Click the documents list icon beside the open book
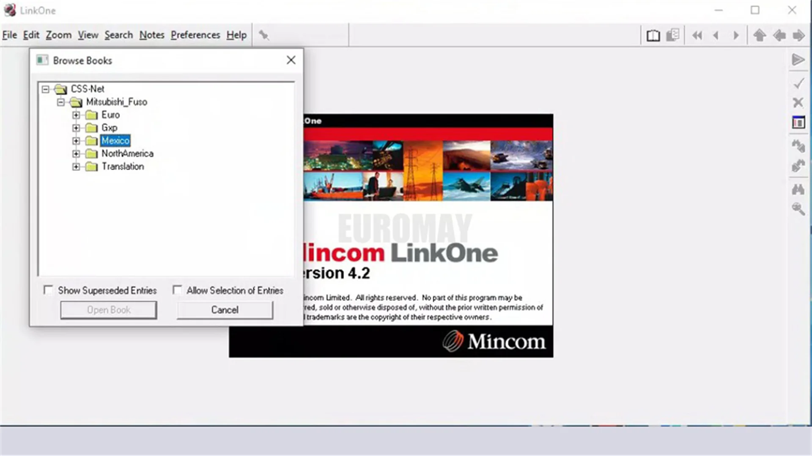812x456 pixels. pyautogui.click(x=673, y=35)
